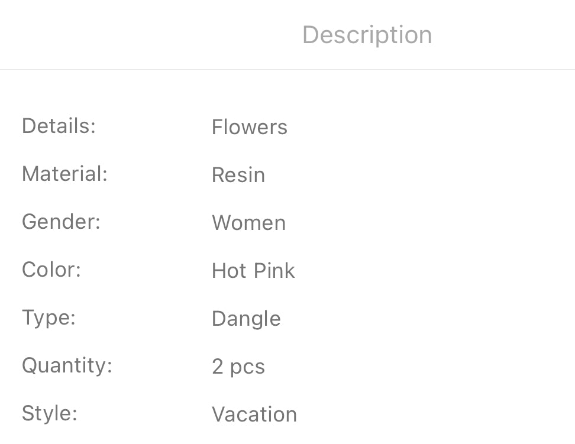Click the word "Hot" in the color value
Viewport: 575px width, 444px height.
[228, 271]
